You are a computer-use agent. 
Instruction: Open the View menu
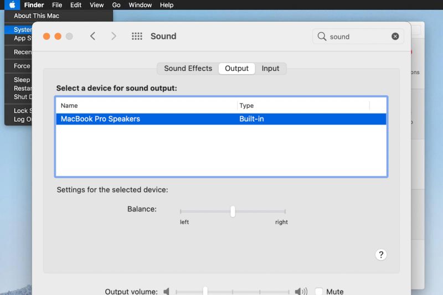[96, 5]
